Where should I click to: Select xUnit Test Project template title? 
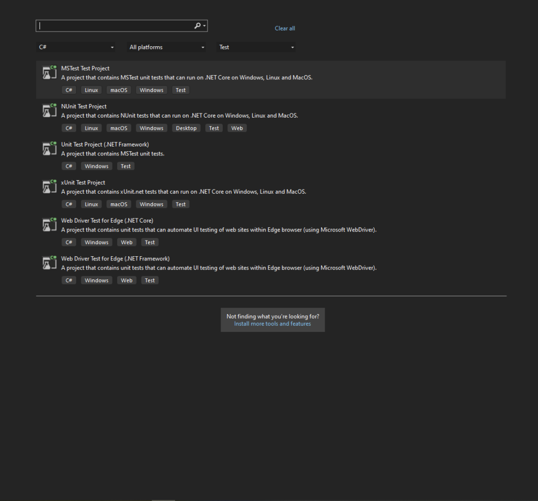83,183
